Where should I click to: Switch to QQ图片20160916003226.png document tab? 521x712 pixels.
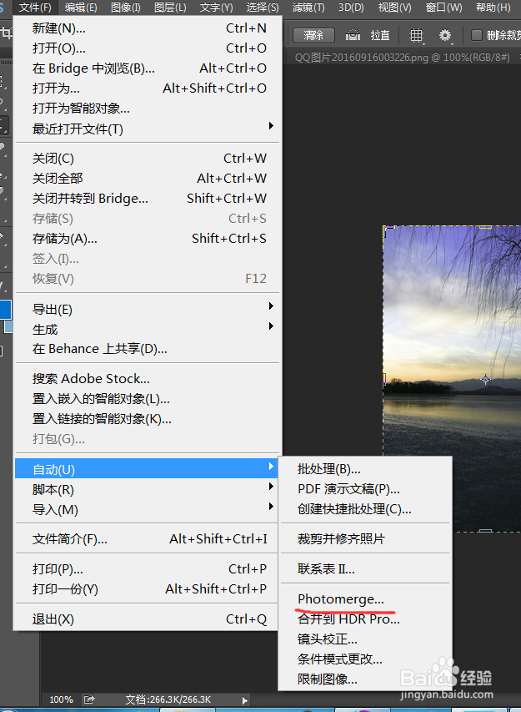pos(402,58)
